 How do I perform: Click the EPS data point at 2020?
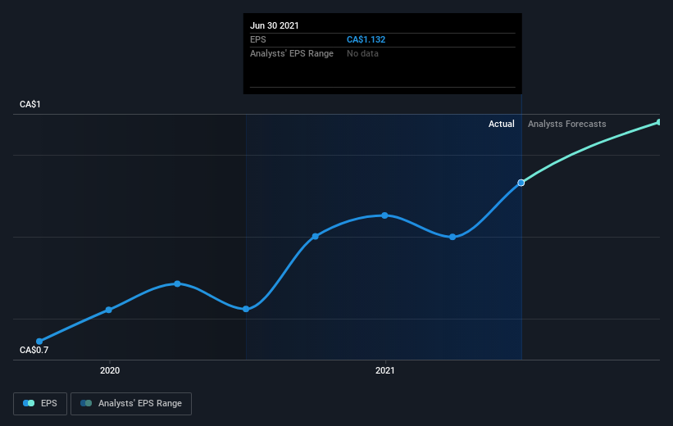(x=108, y=310)
